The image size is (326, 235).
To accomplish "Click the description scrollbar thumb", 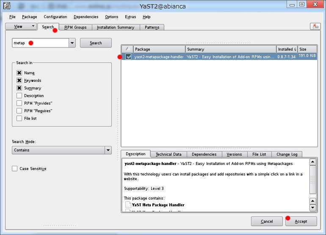I will [312, 180].
